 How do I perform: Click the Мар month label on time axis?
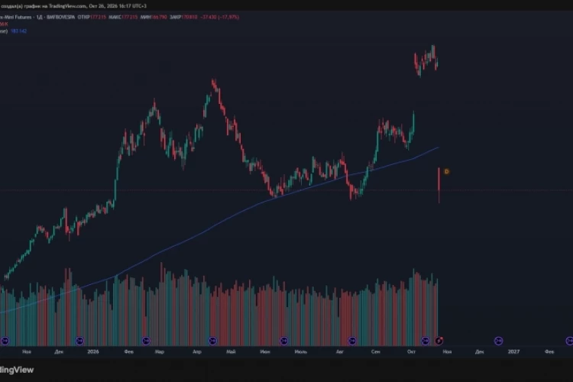click(160, 351)
